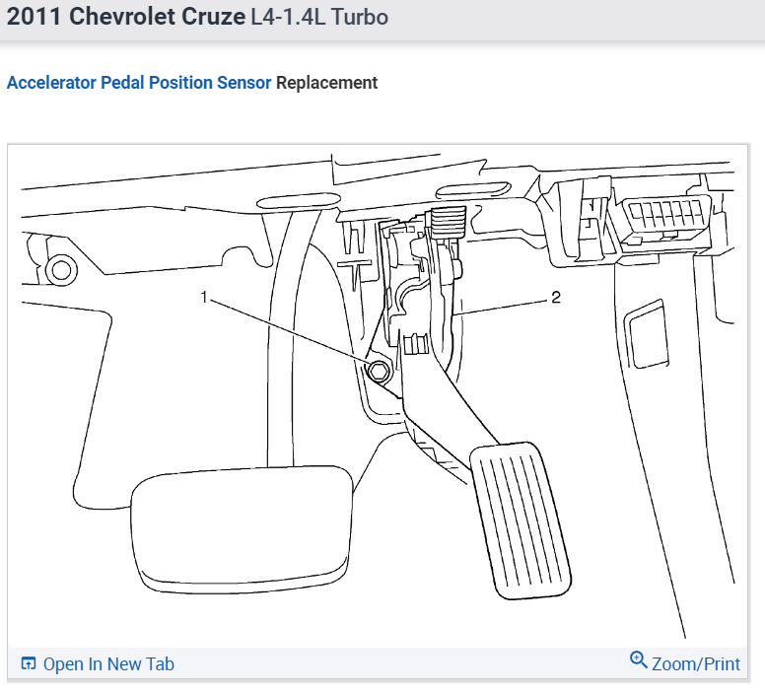Click the small rectangular panel on right trim

click(647, 334)
